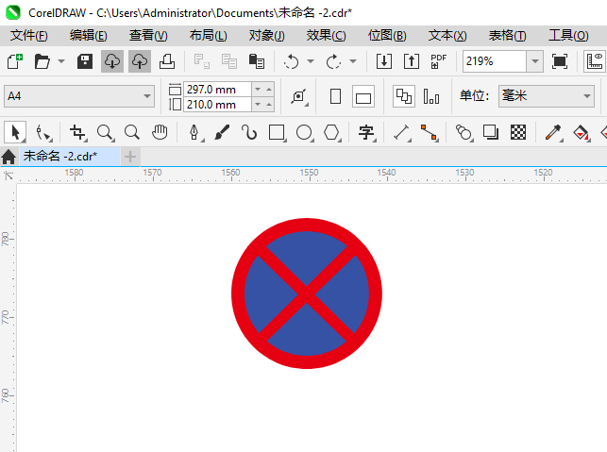Viewport: 607px width, 452px height.
Task: Undo the last action
Action: pos(291,61)
